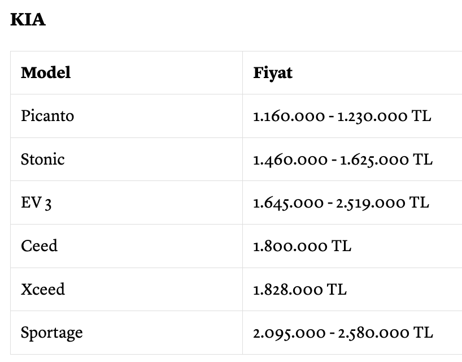
Task: Click Stonic price 1.460.000 - 1.625.000 TL
Action: pos(343,160)
